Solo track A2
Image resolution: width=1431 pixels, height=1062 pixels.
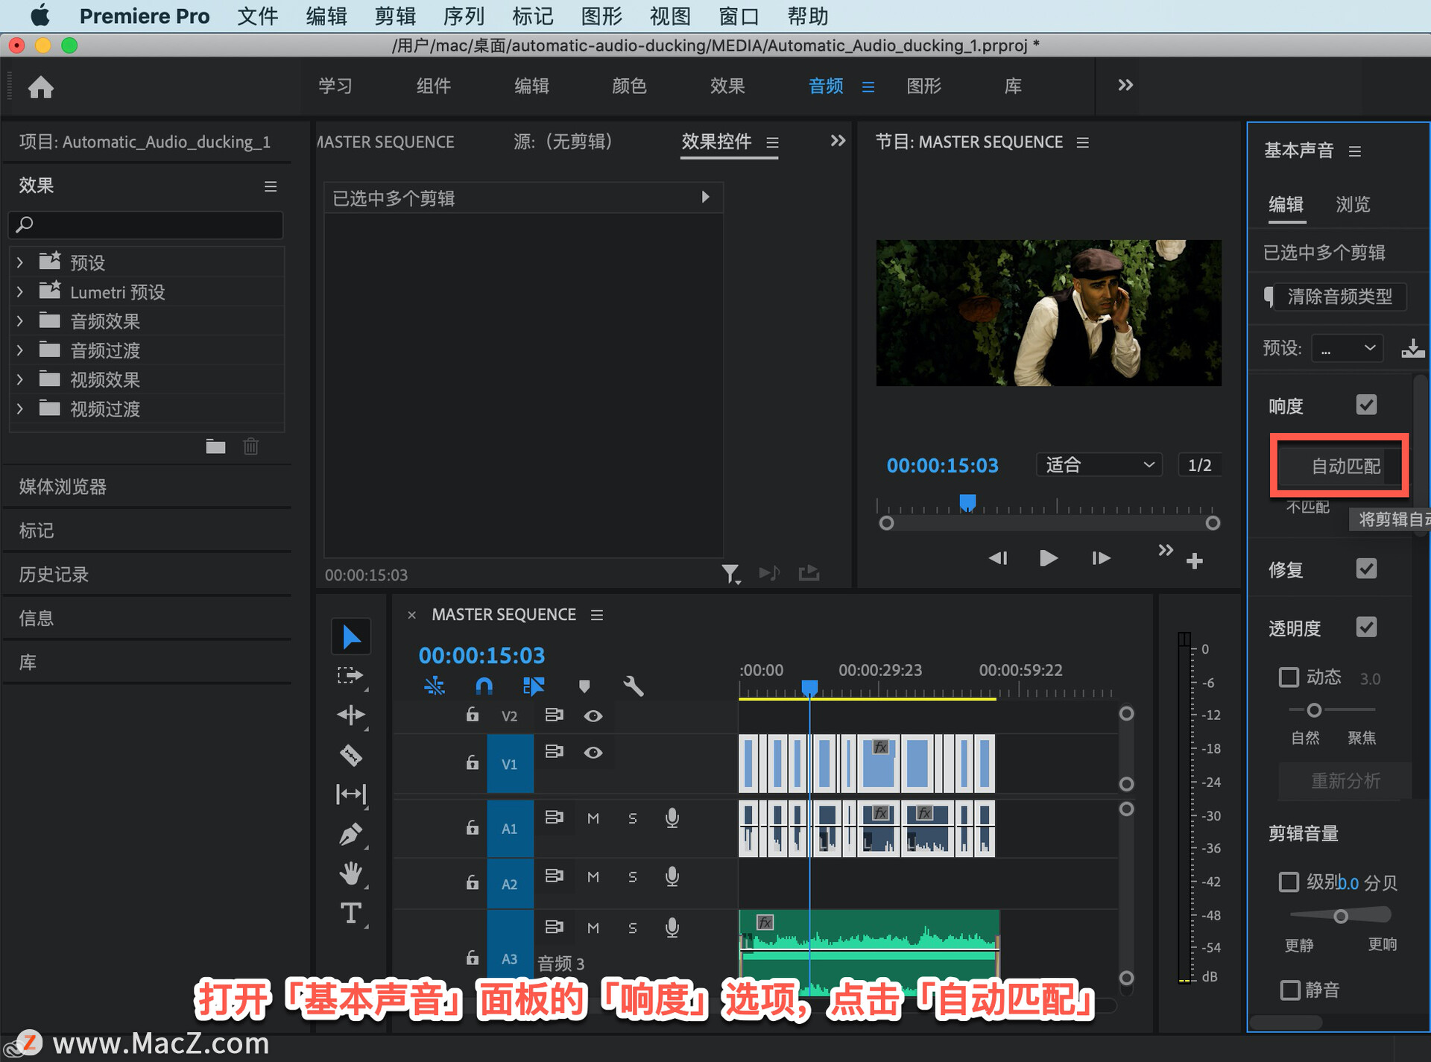coord(633,877)
